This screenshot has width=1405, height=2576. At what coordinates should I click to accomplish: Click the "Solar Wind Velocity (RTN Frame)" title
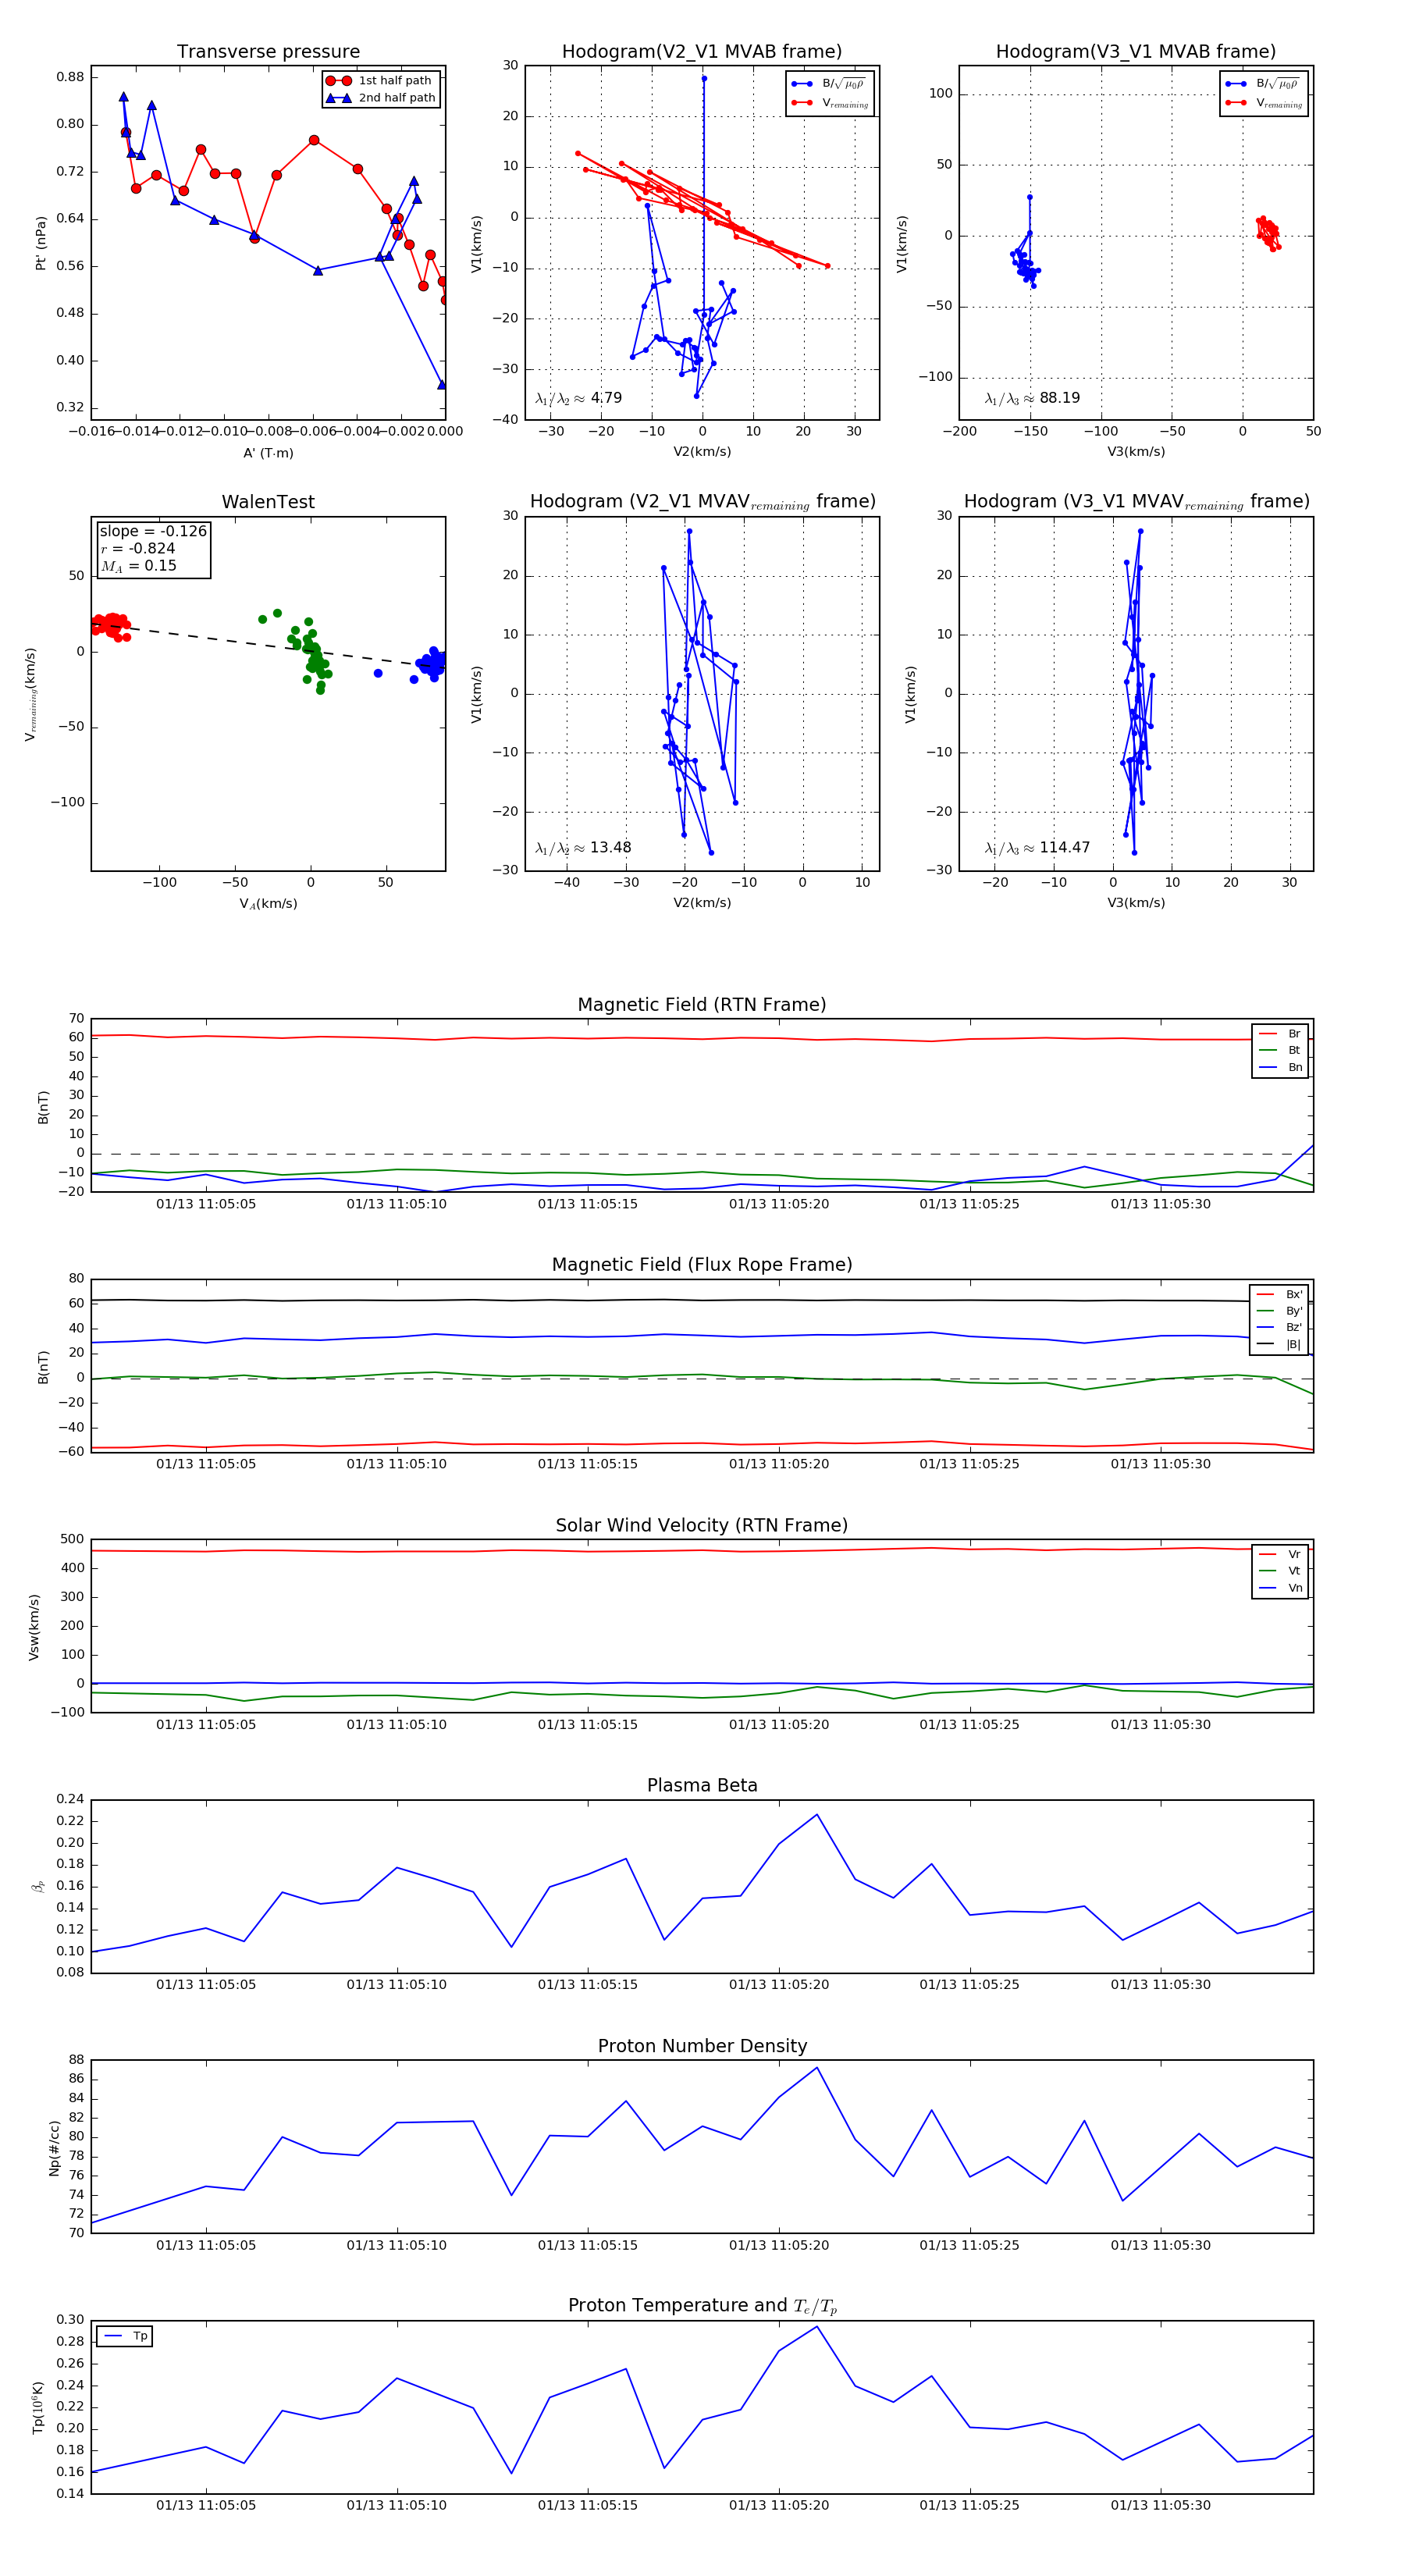(x=702, y=1525)
